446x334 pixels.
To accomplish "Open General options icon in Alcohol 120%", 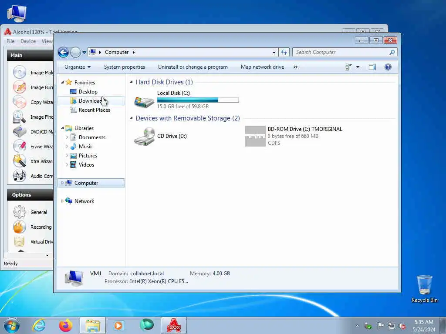I will [19, 212].
